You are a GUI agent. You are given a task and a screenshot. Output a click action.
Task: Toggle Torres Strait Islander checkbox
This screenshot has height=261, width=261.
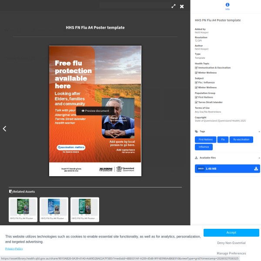(196, 102)
